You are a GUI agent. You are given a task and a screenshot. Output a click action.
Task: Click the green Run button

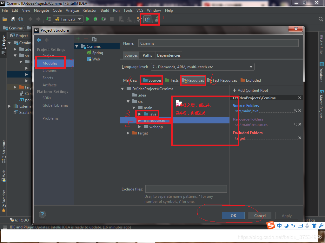pyautogui.click(x=88, y=19)
